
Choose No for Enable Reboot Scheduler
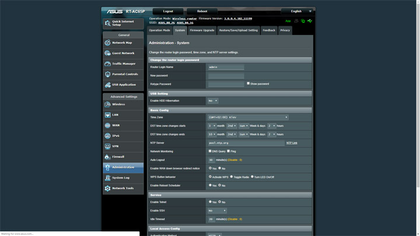220,185
